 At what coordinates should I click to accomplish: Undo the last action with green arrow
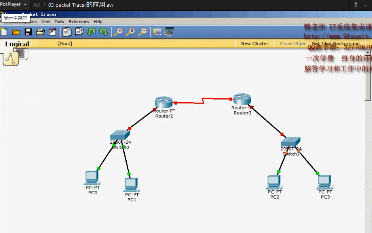coord(91,32)
